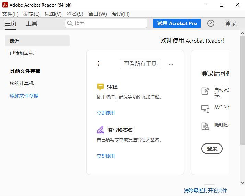Click 使用附注、高亮等功能添加注释 description

(x=129, y=97)
